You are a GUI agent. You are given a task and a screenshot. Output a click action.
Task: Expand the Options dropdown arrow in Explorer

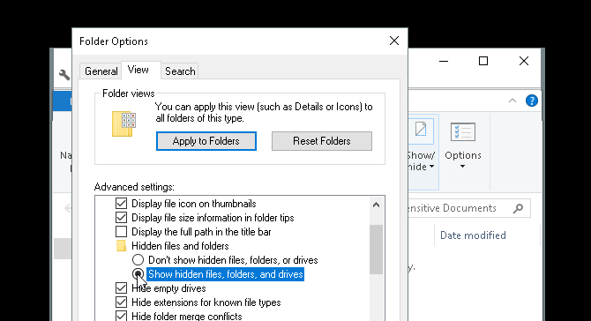point(462,167)
